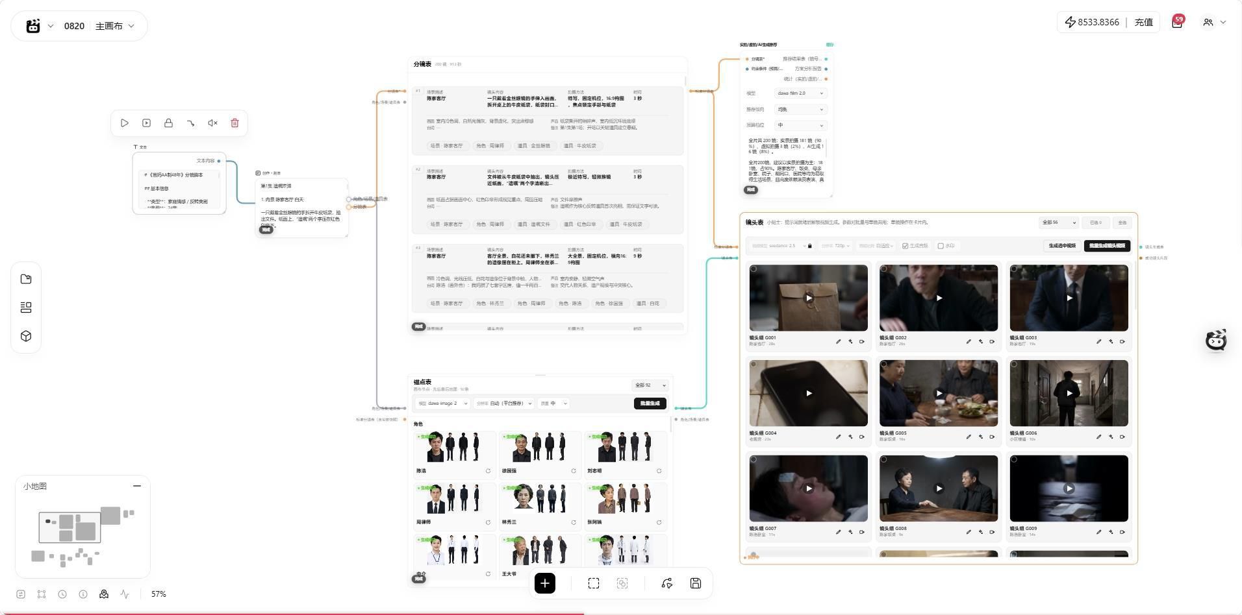Toggle the 生成音频 checkbox
This screenshot has width=1242, height=615.
[x=905, y=246]
